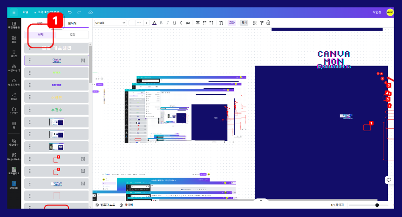Toggle strikethrough formatting
The height and width of the screenshot is (217, 402).
[x=181, y=23]
